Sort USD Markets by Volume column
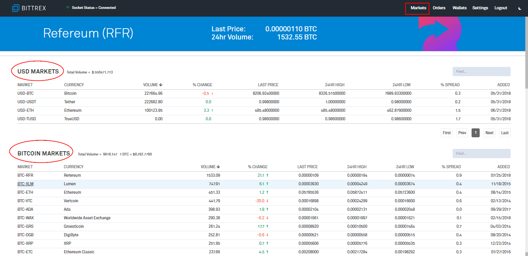Image resolution: width=528 pixels, height=256 pixels. point(153,85)
